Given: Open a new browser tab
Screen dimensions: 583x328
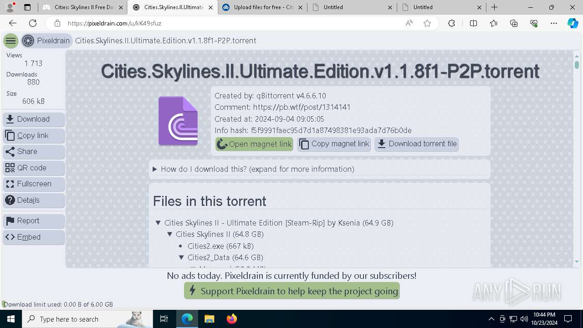Looking at the screenshot, I should tap(495, 7).
